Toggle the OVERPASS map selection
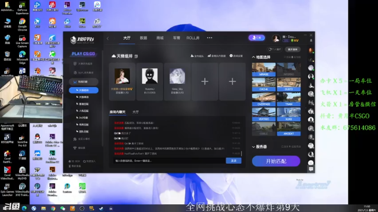378x212 pixels. pos(264,100)
